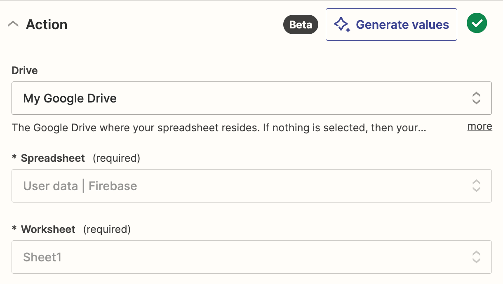503x284 pixels.
Task: Click the Action section heading
Action: click(x=47, y=25)
